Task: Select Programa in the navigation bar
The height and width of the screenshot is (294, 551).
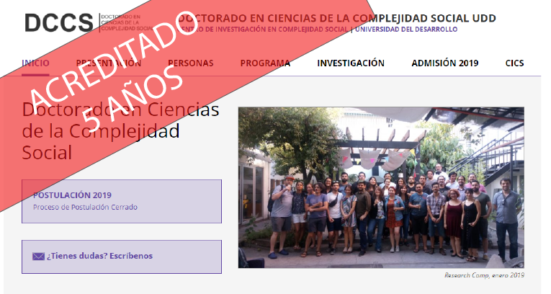Action: coord(265,63)
